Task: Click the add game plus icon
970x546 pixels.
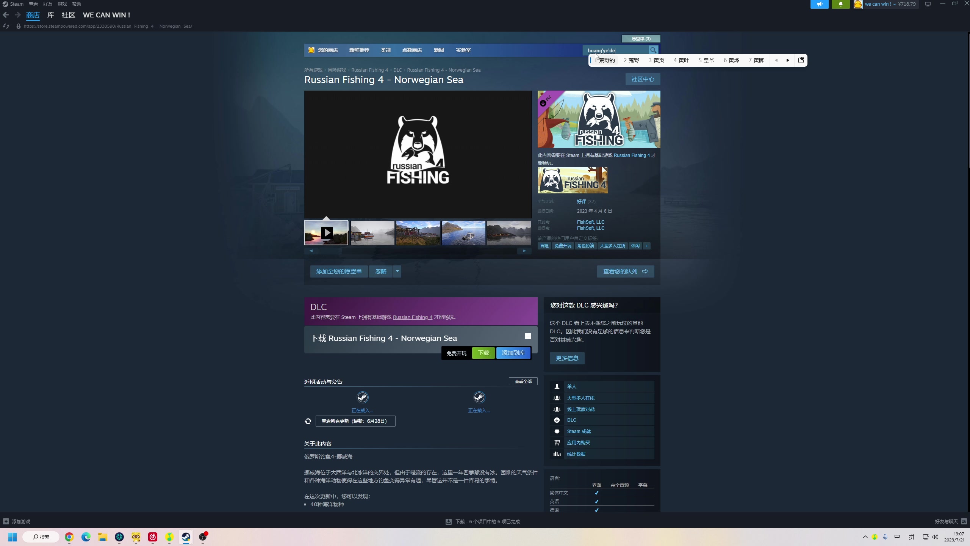Action: pyautogui.click(x=6, y=521)
